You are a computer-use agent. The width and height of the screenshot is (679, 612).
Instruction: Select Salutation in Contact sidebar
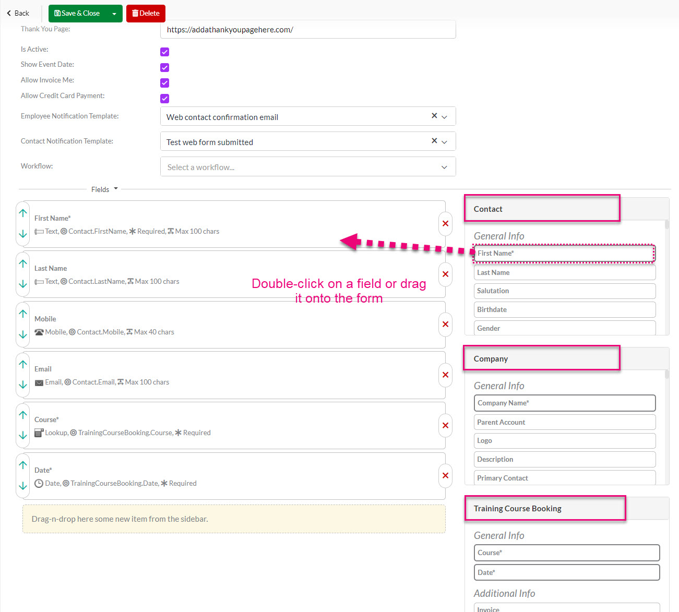coord(565,291)
